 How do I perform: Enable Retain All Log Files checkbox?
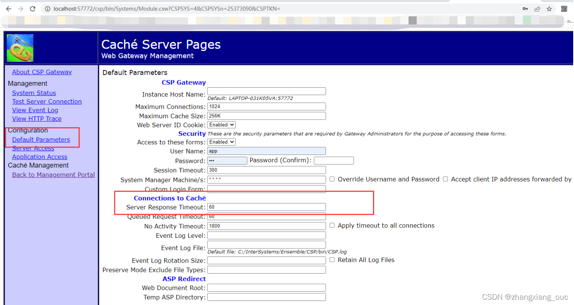tap(332, 260)
